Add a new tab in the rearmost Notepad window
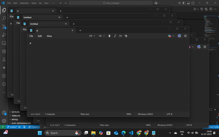Image resolution: width=219 pixels, height=137 pixels. [61, 11]
